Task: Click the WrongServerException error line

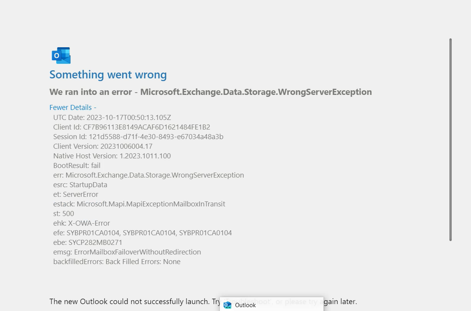Action: 149,175
